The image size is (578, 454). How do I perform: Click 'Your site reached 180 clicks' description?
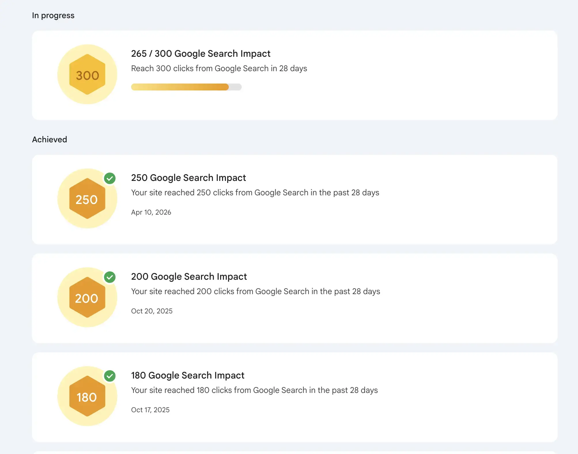point(254,390)
